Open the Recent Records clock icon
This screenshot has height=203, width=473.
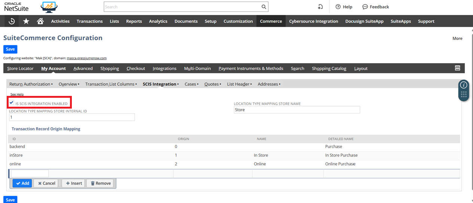tap(12, 21)
